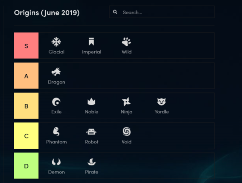242x183 pixels.
Task: Select the Phantom ghost icon
Action: point(56,131)
